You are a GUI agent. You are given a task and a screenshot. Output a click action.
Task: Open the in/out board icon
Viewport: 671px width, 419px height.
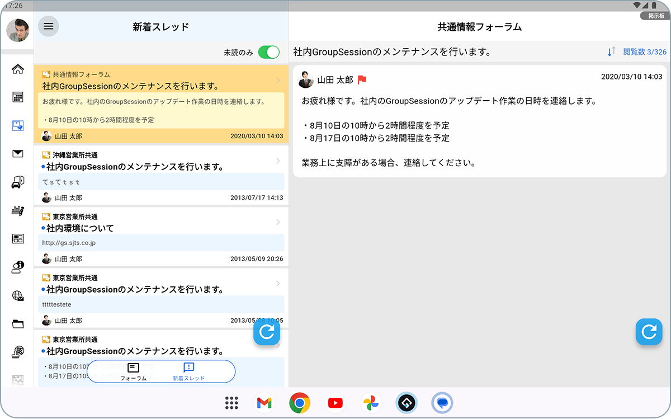[x=18, y=239]
